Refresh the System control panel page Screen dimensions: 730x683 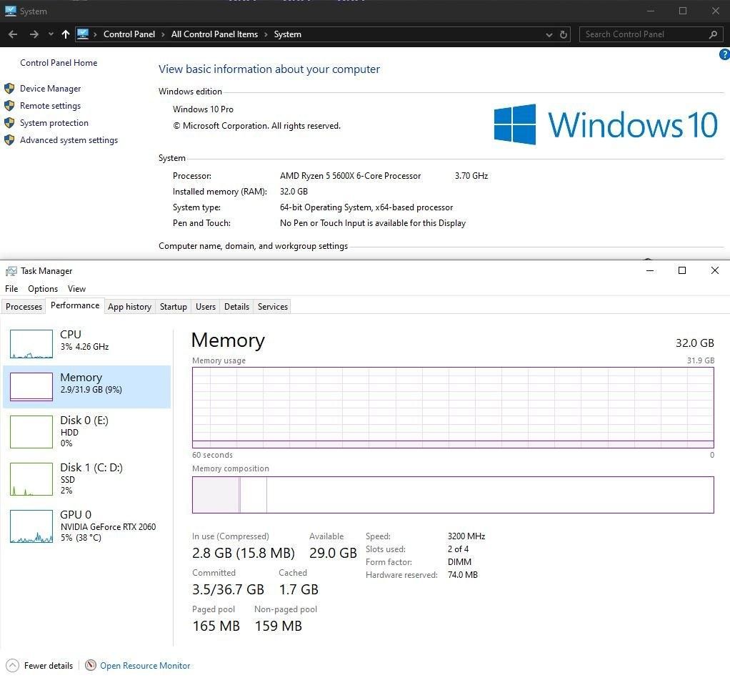coord(564,34)
